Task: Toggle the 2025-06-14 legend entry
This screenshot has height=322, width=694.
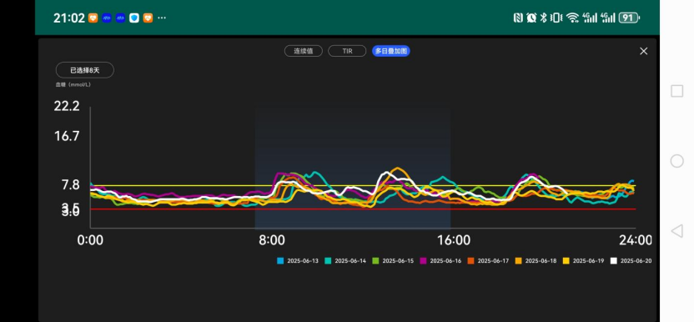Action: [x=345, y=261]
